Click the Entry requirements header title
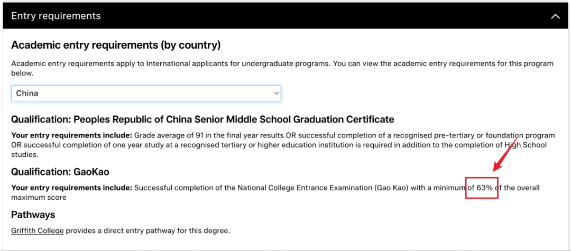The width and height of the screenshot is (571, 251). pos(56,16)
